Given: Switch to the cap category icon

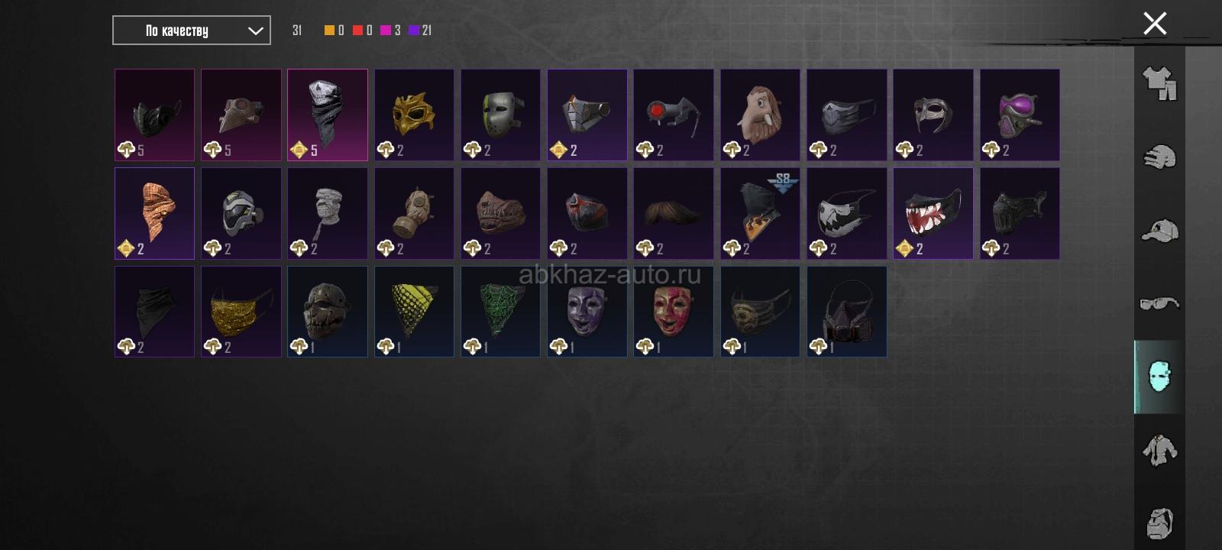Looking at the screenshot, I should (1159, 230).
